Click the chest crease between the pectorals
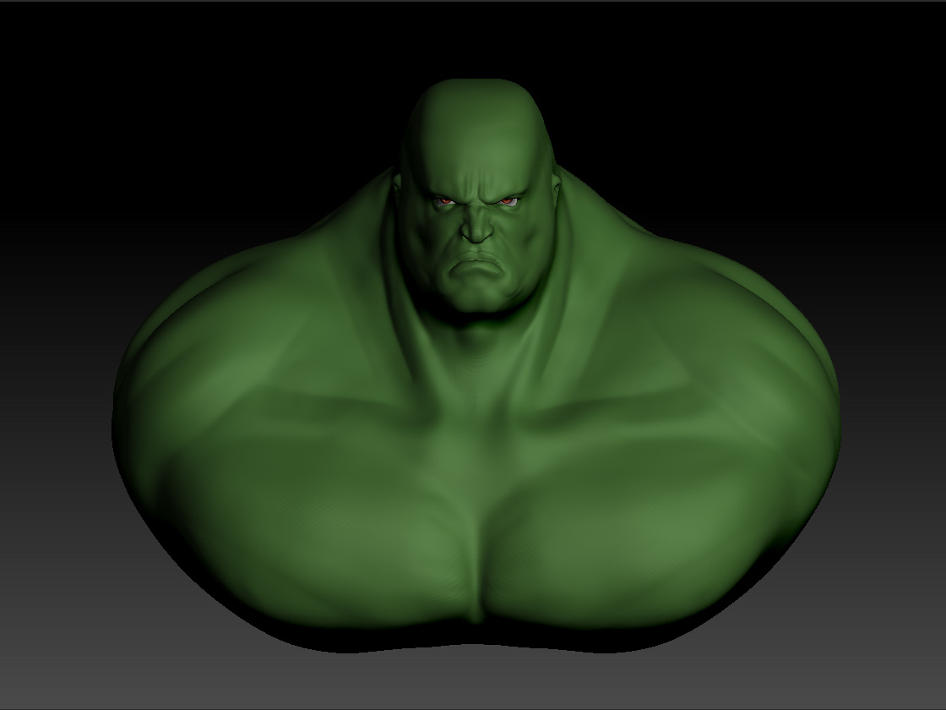946x710 pixels. (x=479, y=561)
